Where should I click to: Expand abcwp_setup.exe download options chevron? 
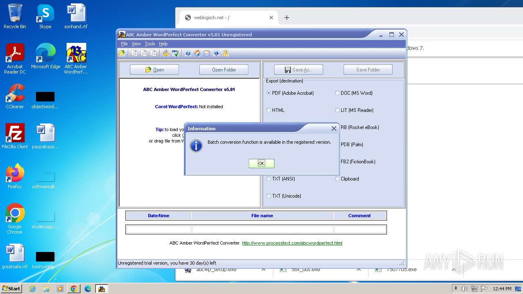pyautogui.click(x=264, y=269)
